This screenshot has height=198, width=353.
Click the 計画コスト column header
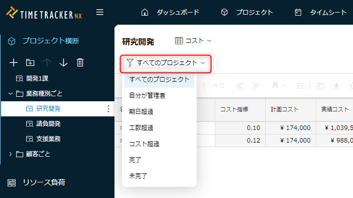(x=290, y=109)
